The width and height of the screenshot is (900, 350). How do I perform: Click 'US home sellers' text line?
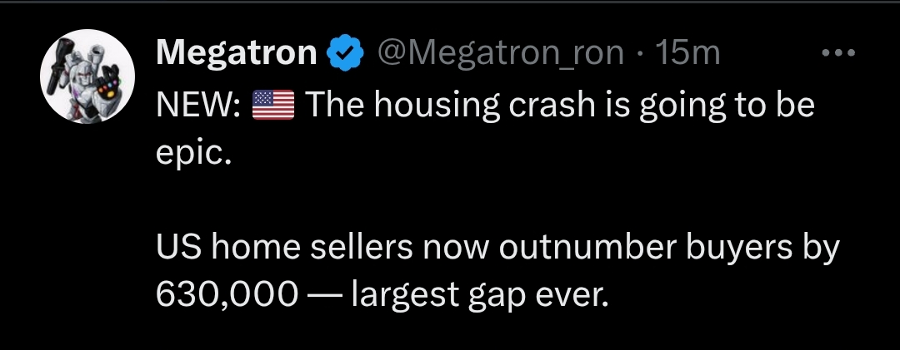click(285, 248)
